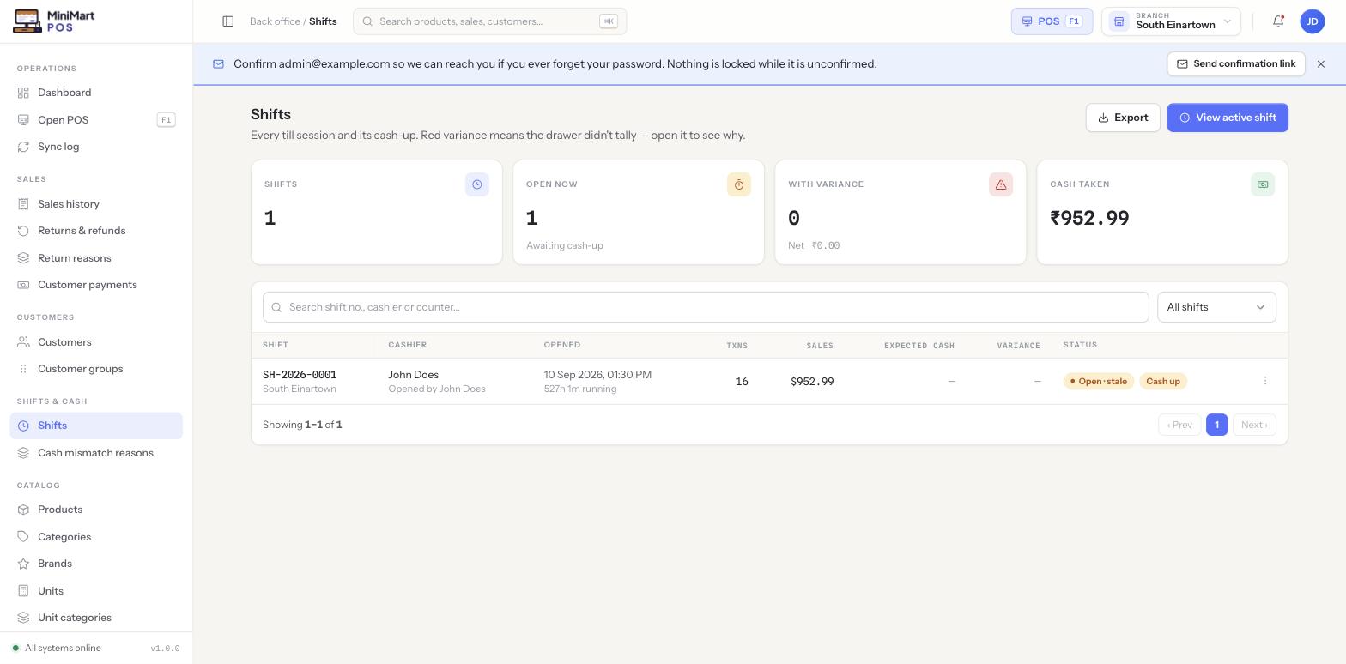Click the Open · stale status badge

coord(1099,382)
